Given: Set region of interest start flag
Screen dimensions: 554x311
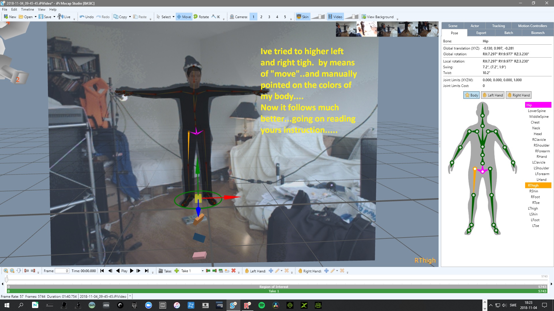Looking at the screenshot, I should coord(27,271).
